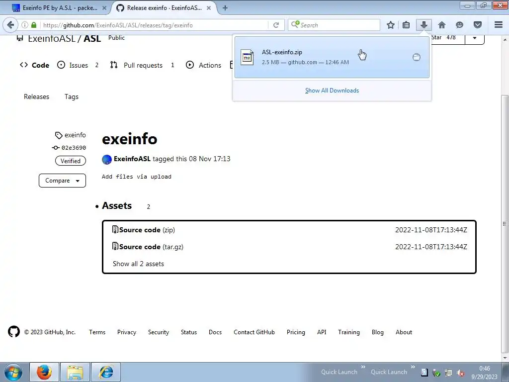Screen dimensions: 509x382
Task: Save page to Pocket icon
Action: pyautogui.click(x=477, y=25)
